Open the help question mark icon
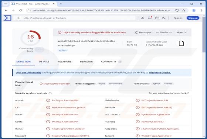The image size is (207, 139). tap(157, 18)
